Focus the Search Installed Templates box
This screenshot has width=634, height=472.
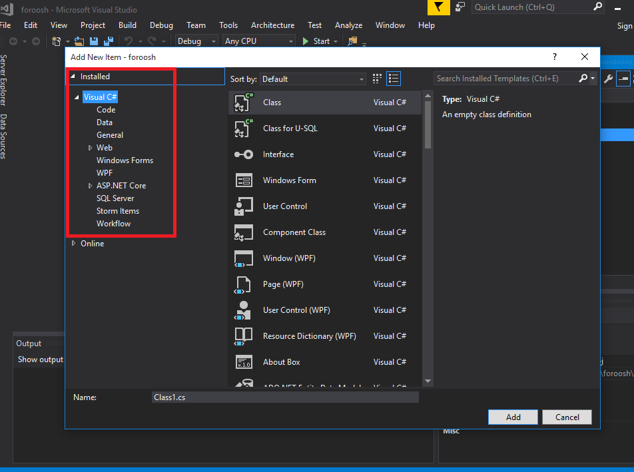tap(506, 79)
